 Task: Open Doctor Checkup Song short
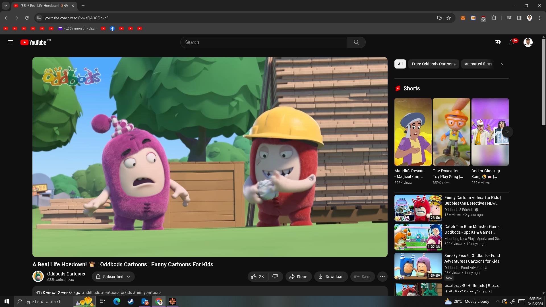490,132
